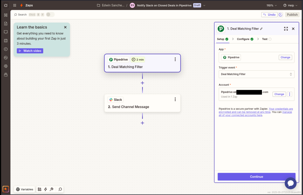This screenshot has height=195, width=303.
Task: Click the Publish button
Action: (292, 15)
